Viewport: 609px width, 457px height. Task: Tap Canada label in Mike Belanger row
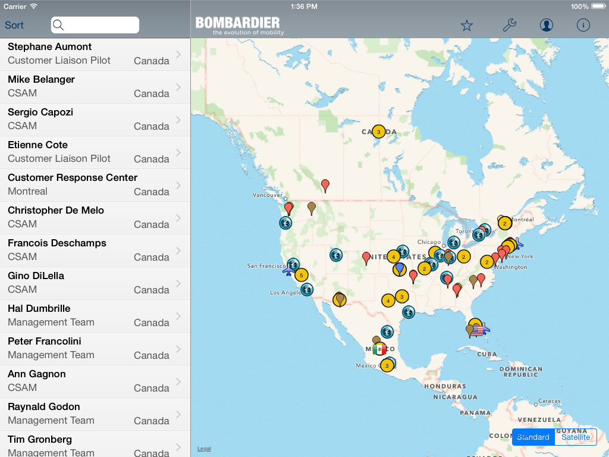click(152, 93)
